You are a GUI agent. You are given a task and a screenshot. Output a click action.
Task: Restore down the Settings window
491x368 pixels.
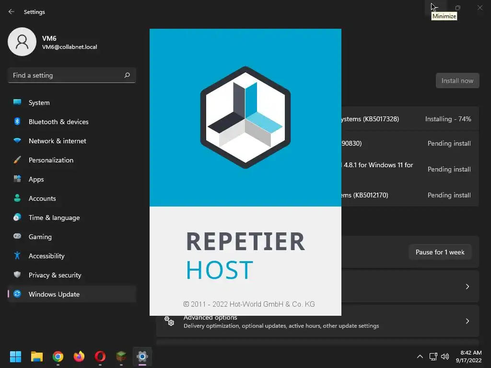point(458,8)
